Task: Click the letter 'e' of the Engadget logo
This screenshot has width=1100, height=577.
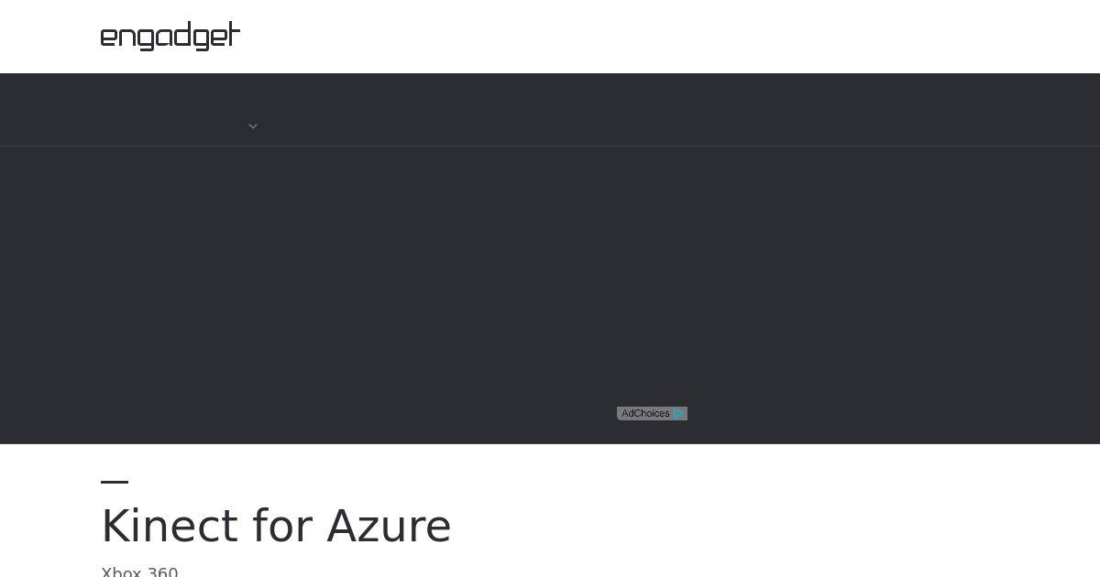Action: tap(109, 38)
